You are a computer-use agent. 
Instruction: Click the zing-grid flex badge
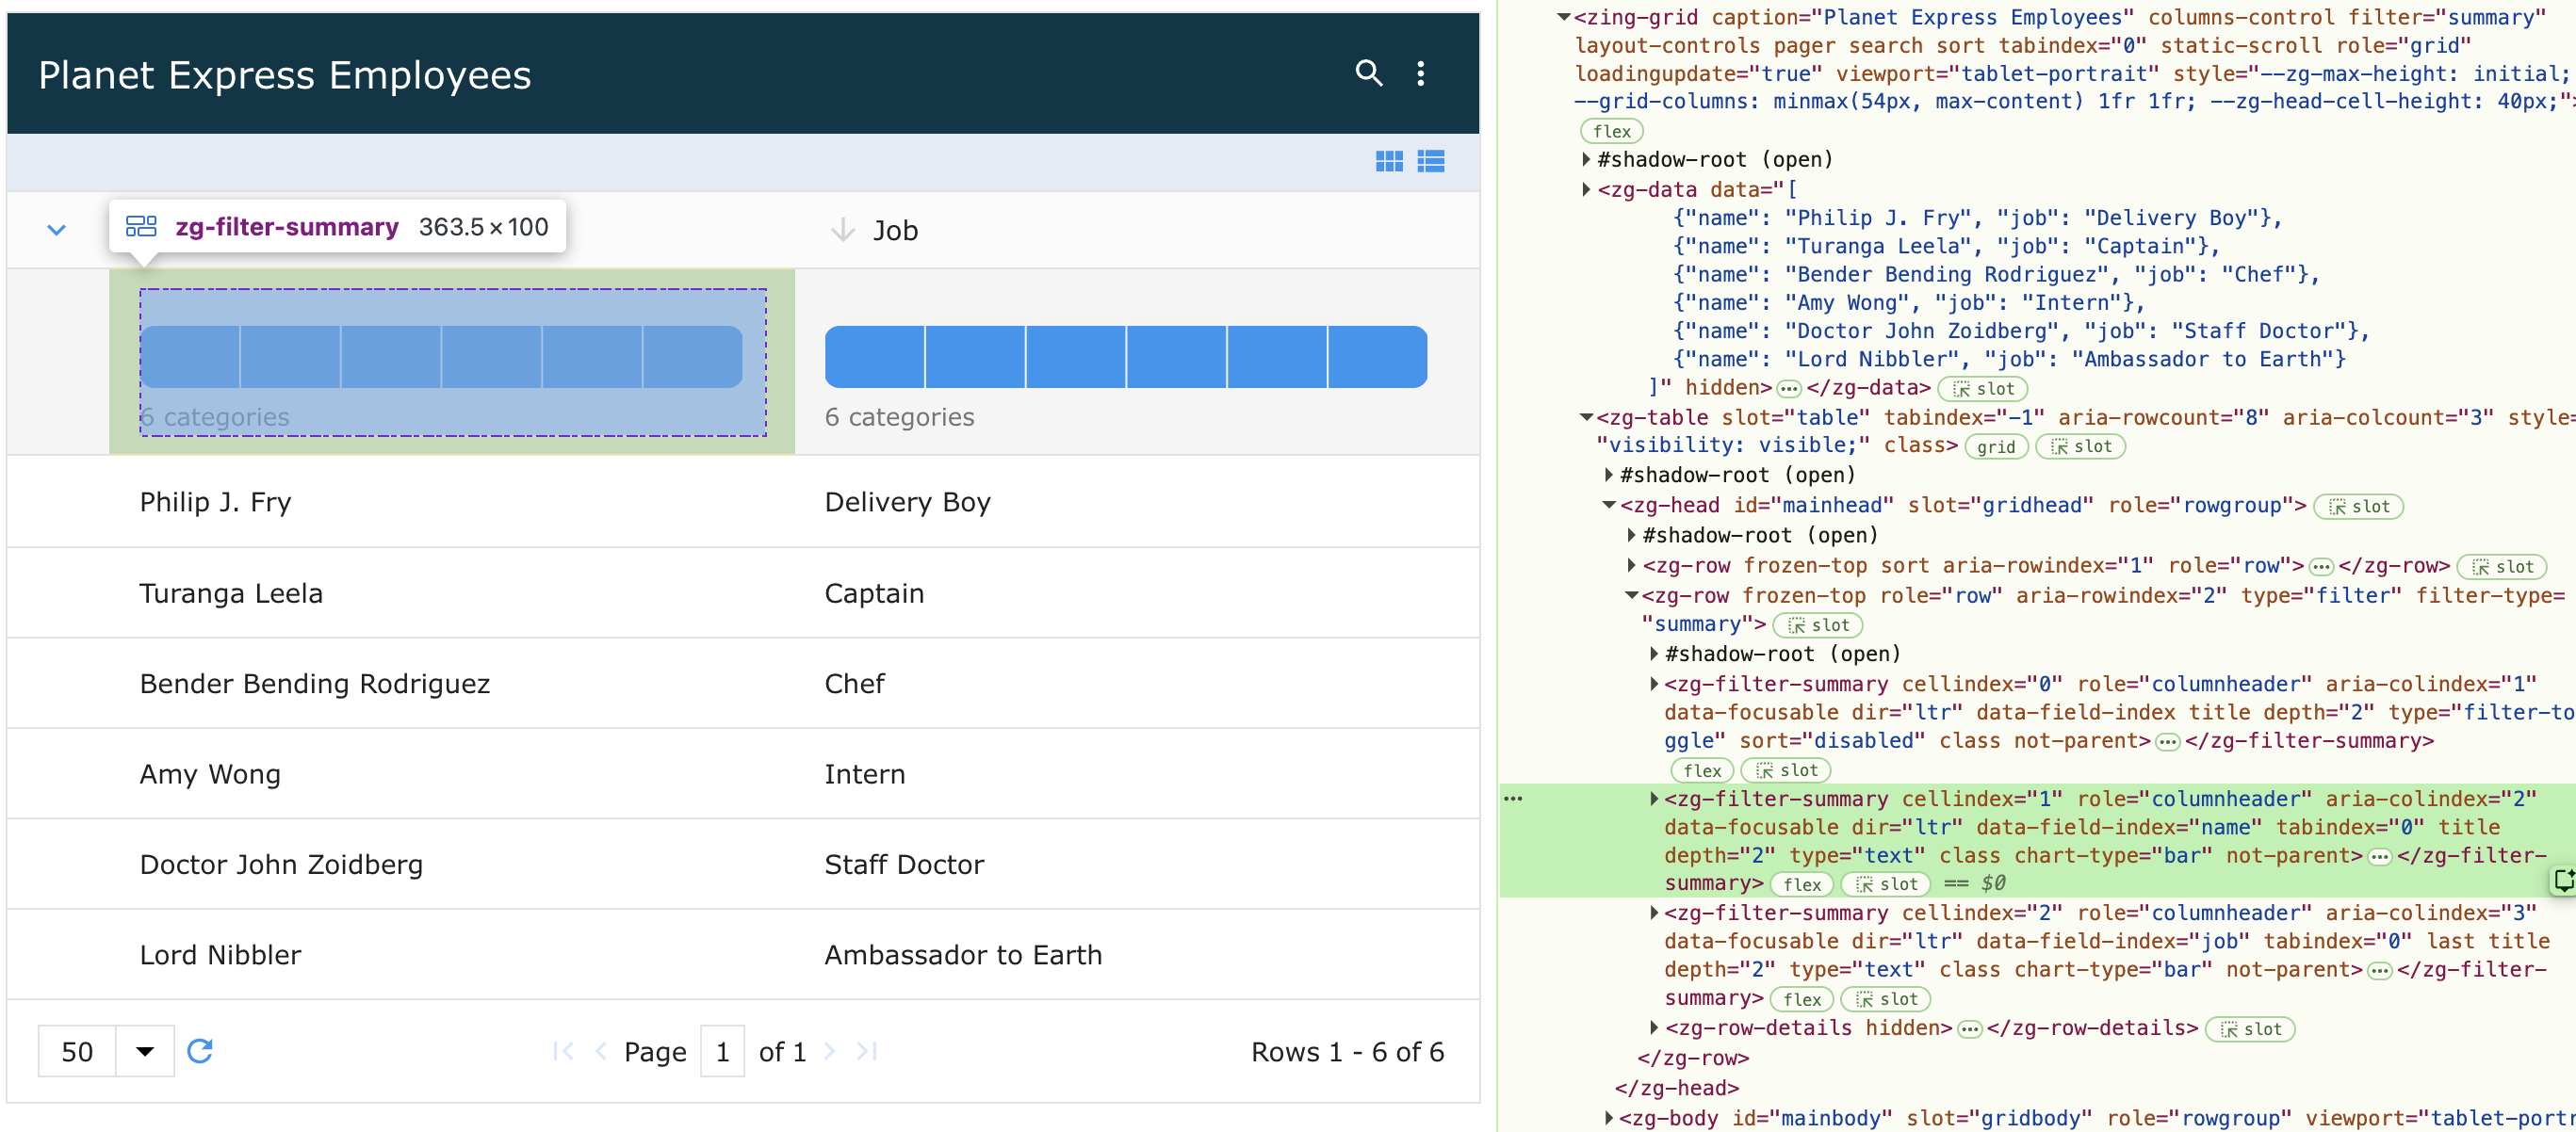tap(1611, 131)
